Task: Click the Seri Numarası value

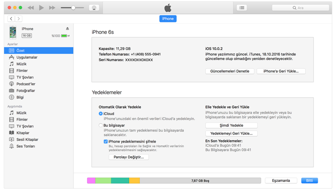Action: coord(139,60)
